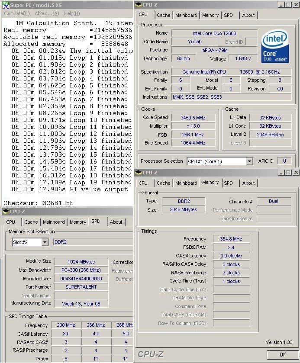Click the APIC ID field
Viewport: 300px width, 363px height.
point(284,161)
